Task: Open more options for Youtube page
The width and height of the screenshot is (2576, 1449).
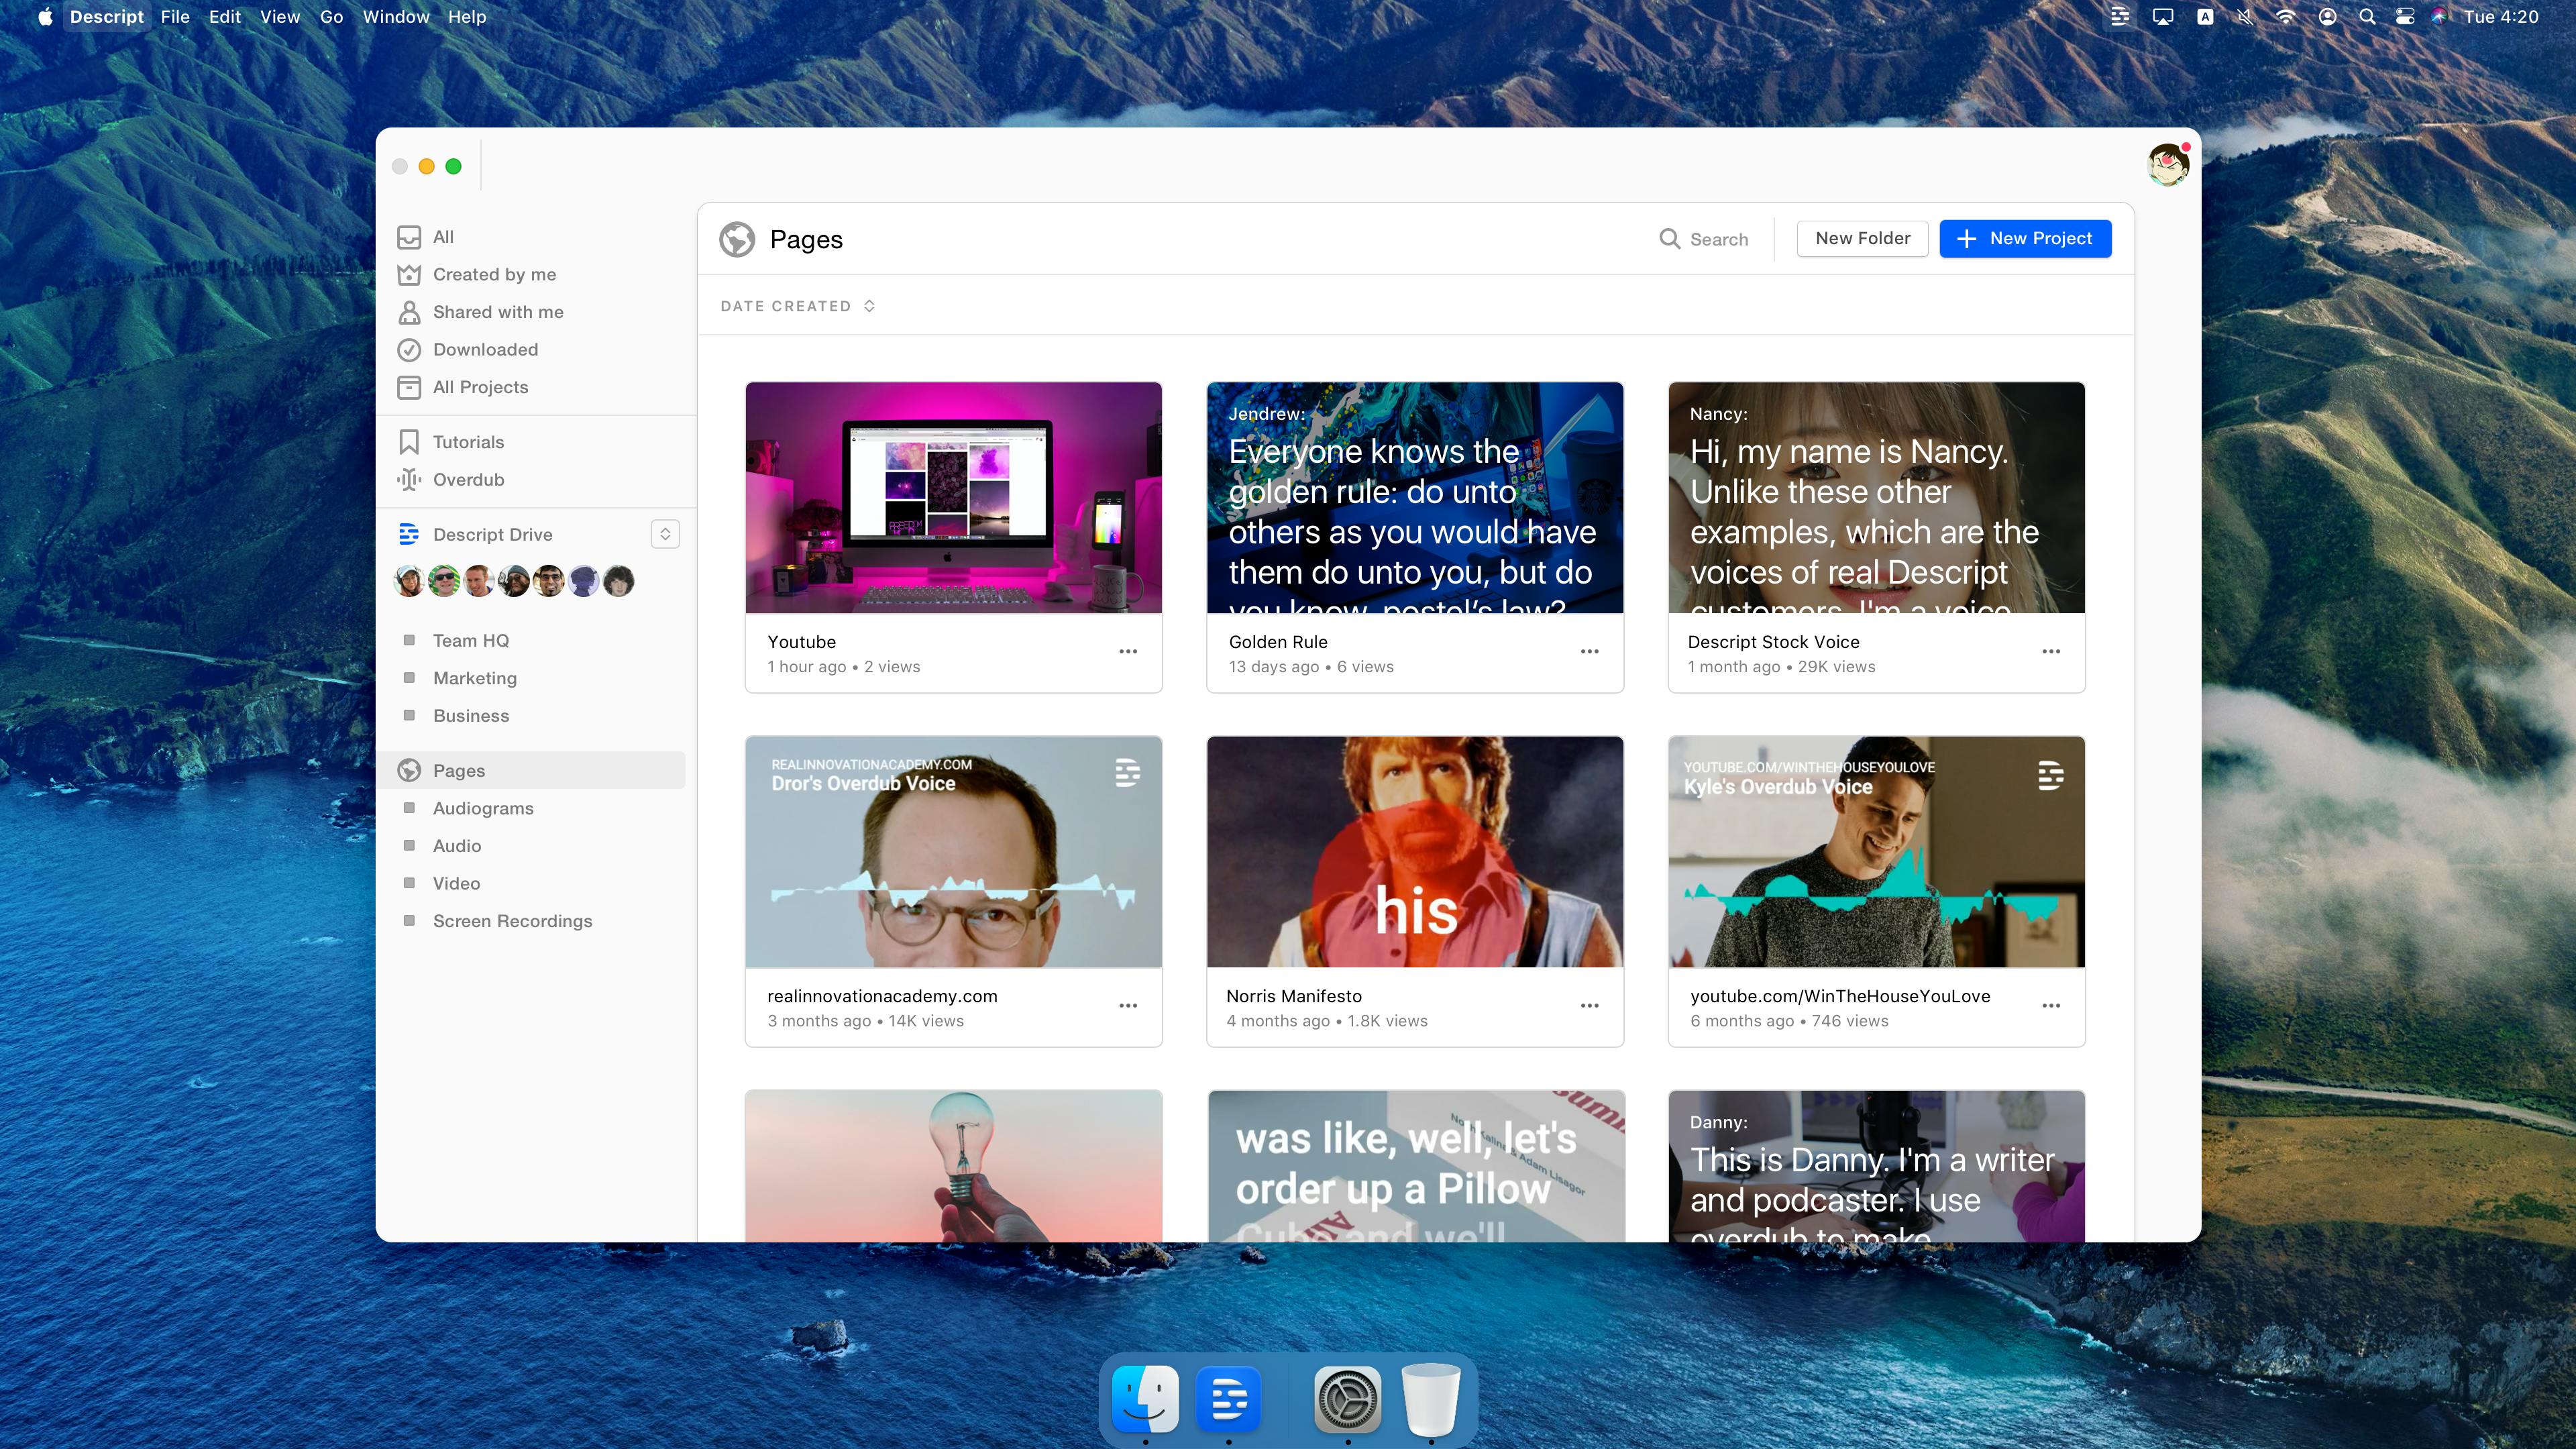Action: coord(1128,652)
